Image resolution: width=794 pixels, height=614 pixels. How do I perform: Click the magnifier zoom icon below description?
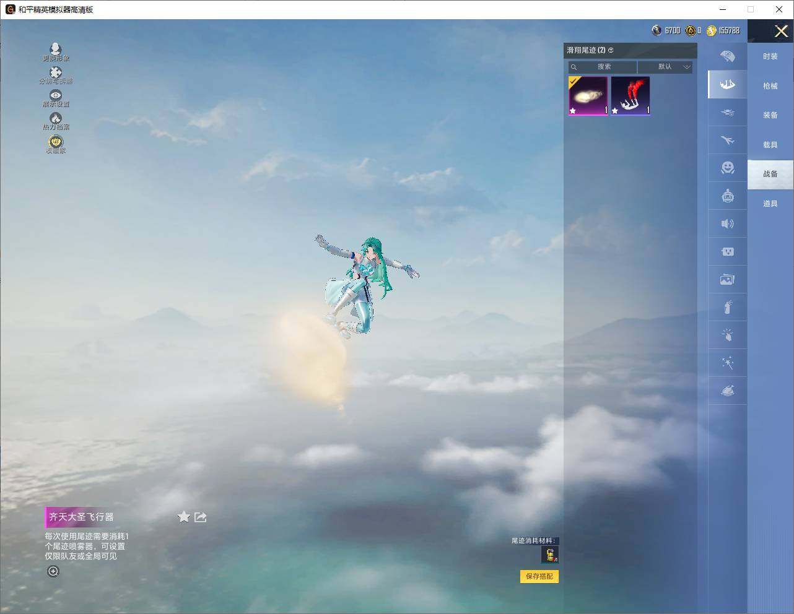[x=53, y=571]
